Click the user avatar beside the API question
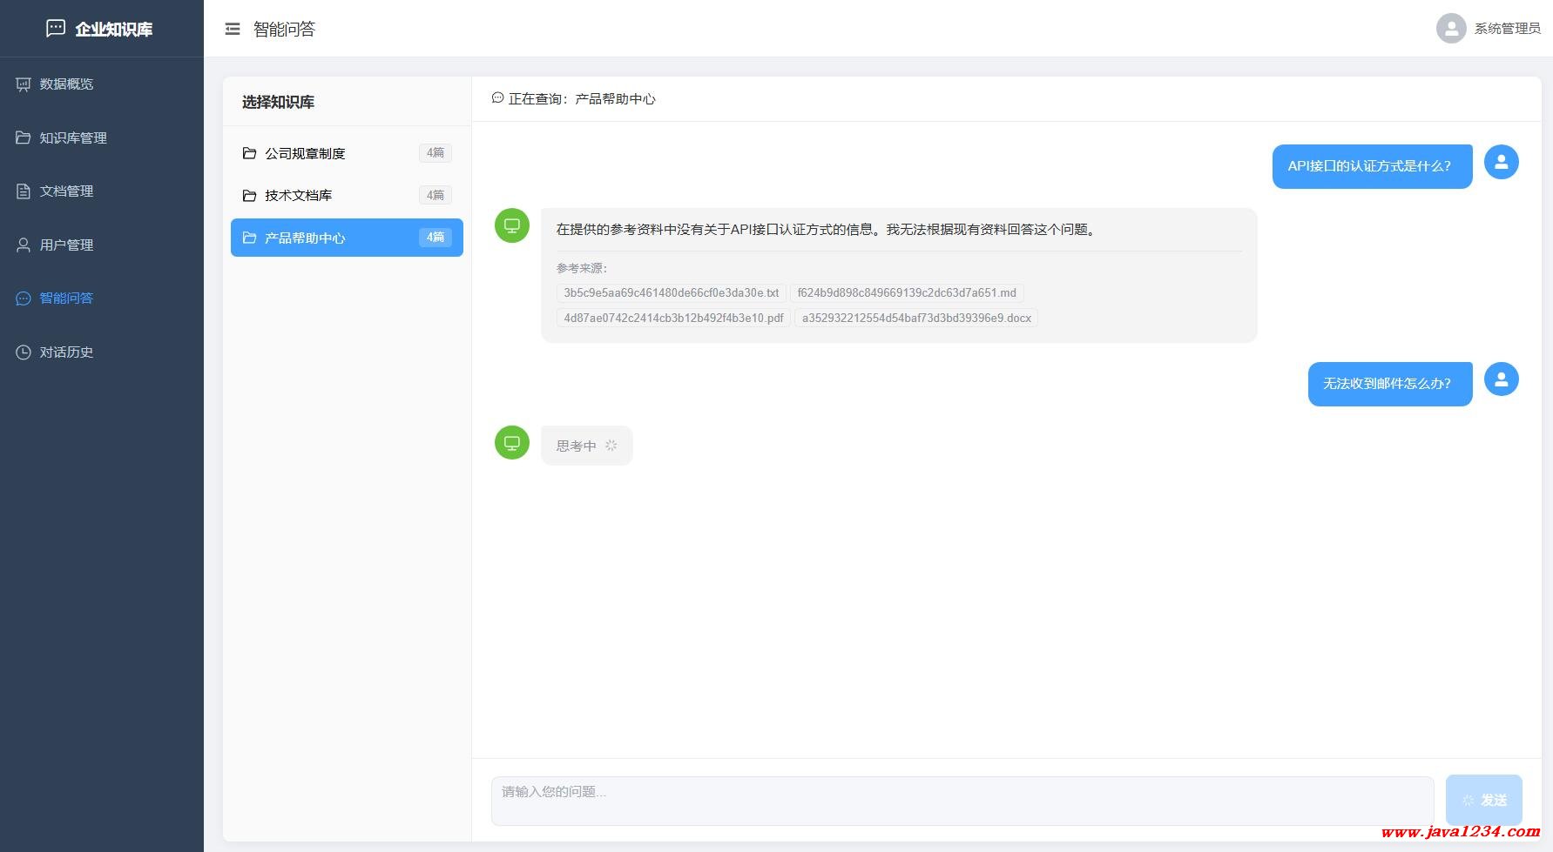Image resolution: width=1553 pixels, height=852 pixels. tap(1501, 162)
